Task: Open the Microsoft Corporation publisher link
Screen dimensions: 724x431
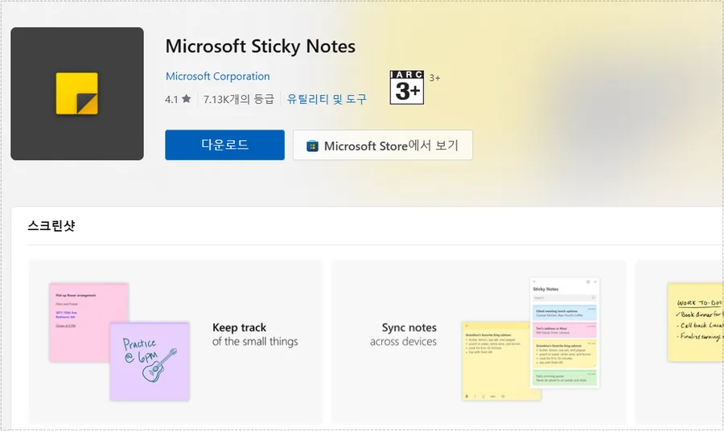Action: (217, 76)
